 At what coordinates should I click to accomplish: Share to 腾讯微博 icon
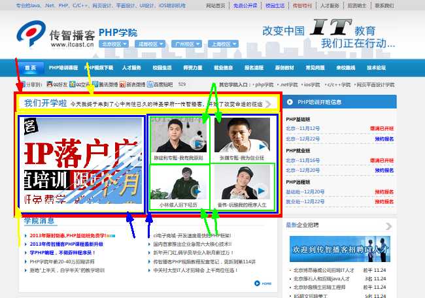coord(95,84)
